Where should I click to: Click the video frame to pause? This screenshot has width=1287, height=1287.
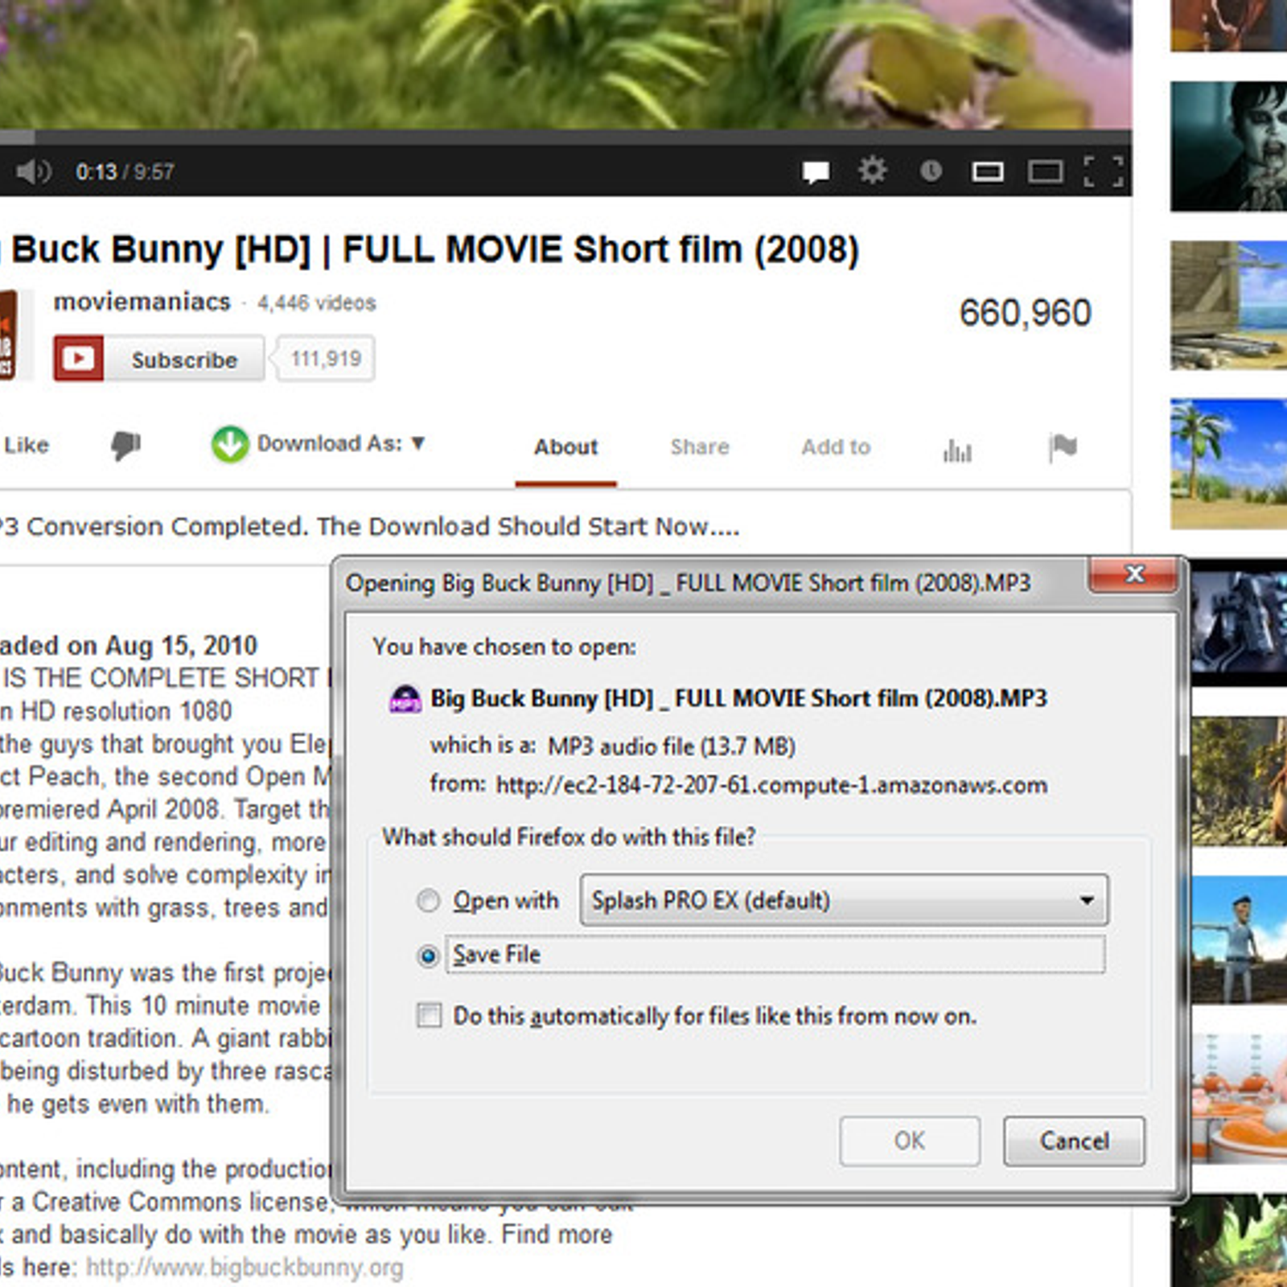tap(565, 64)
